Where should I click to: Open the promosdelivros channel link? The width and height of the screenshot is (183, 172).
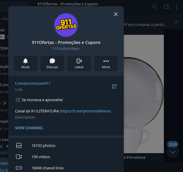point(85,111)
